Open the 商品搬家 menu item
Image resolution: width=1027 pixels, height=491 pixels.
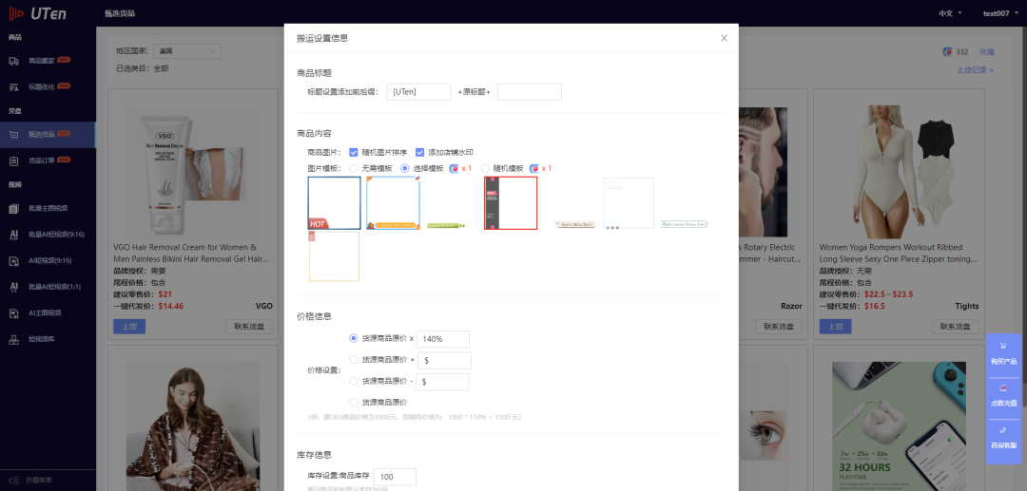(x=48, y=61)
